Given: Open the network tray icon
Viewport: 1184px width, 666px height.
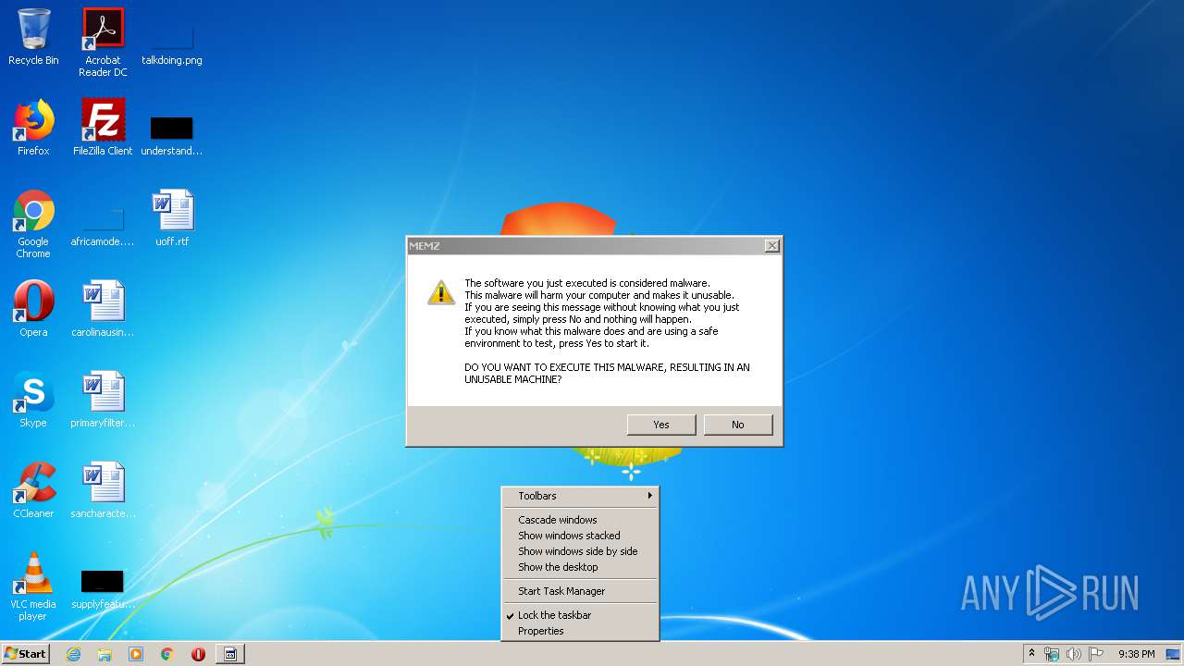Looking at the screenshot, I should pyautogui.click(x=1052, y=654).
